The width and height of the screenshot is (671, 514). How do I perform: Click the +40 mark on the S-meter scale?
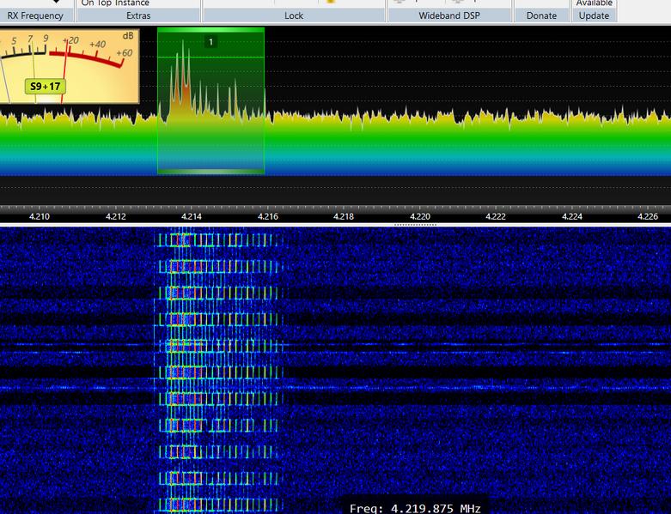pyautogui.click(x=98, y=45)
